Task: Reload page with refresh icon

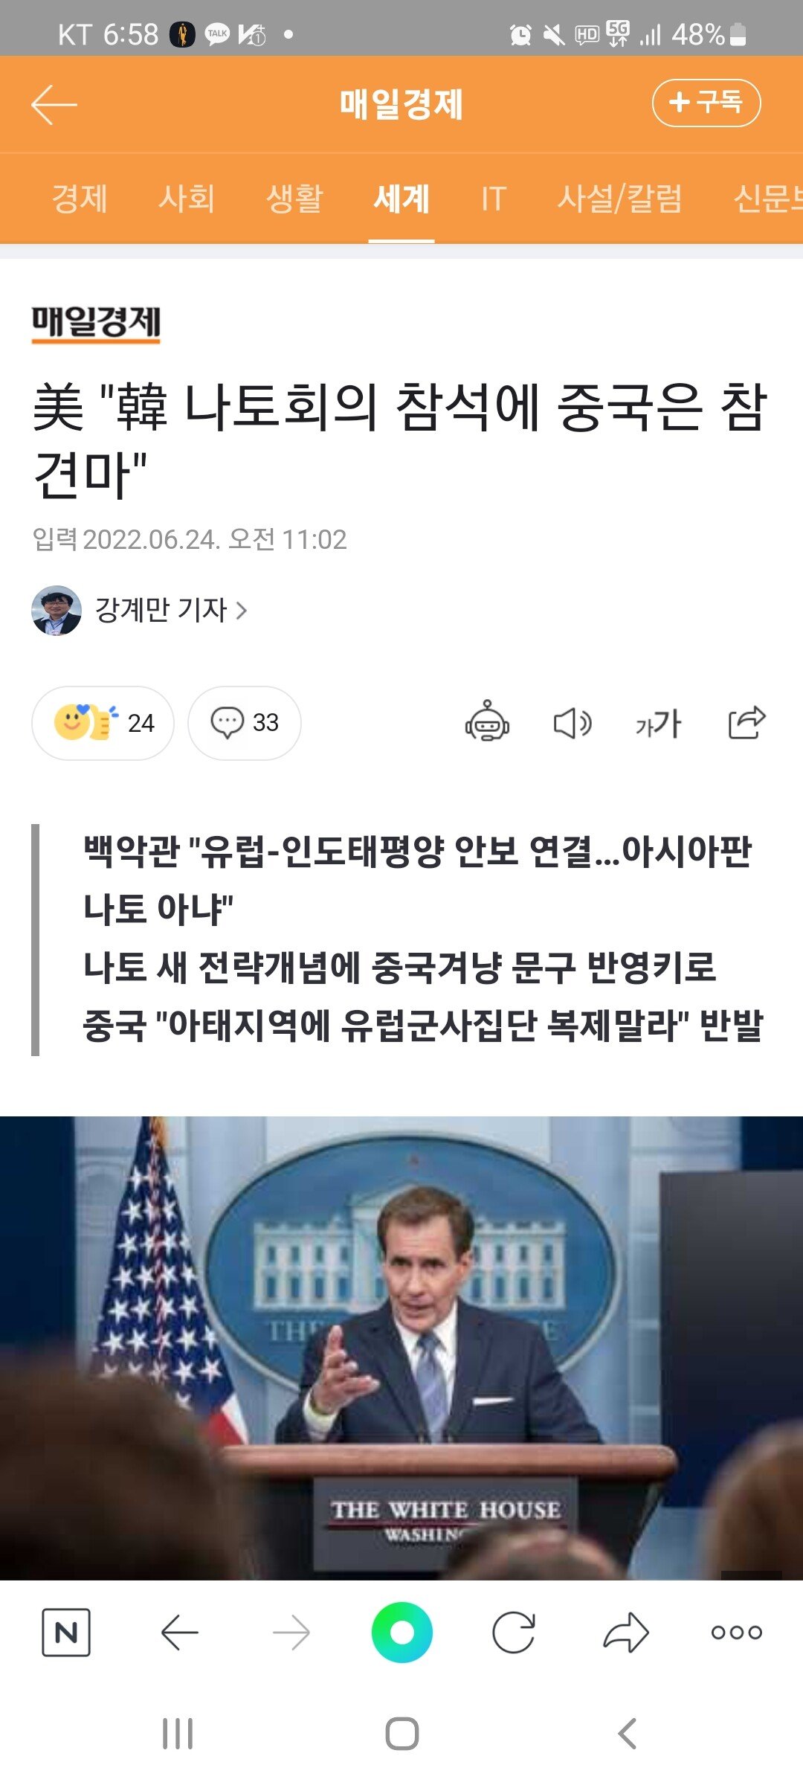Action: pyautogui.click(x=514, y=1633)
